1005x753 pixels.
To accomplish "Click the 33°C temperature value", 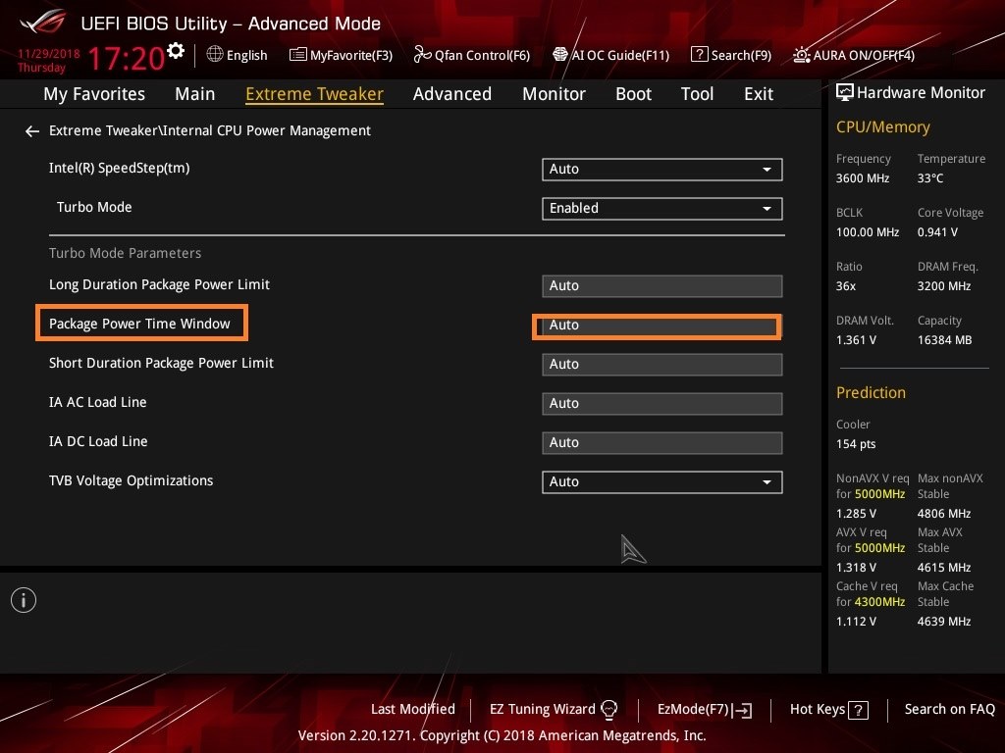I will tap(930, 178).
